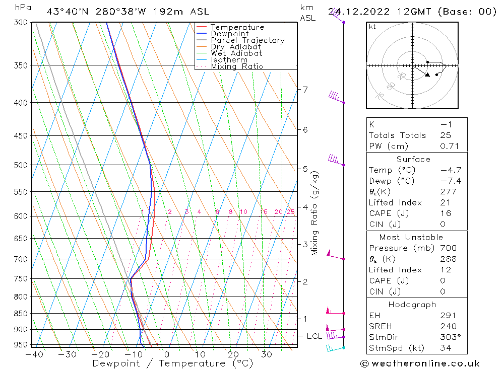Click the surface Dewp value -7.4
504x369 pixels.
point(451,181)
